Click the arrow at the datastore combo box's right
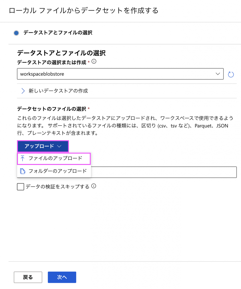The height and width of the screenshot is (289, 241). (218, 74)
